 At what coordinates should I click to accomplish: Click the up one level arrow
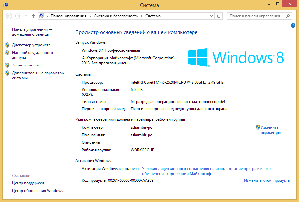click(x=34, y=16)
